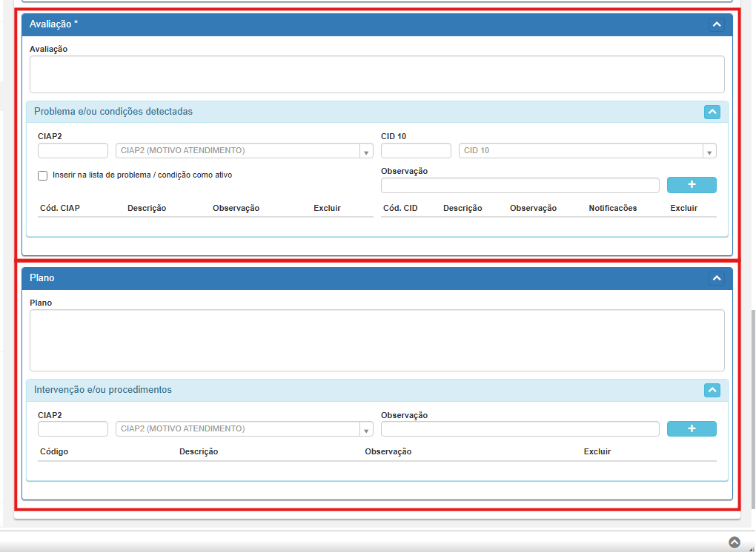Click scroll-to-top arrow icon at bottom right
Viewport: 756px width, 552px height.
pyautogui.click(x=734, y=542)
